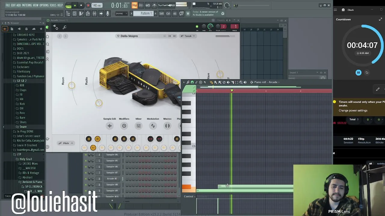
Task: Select the piano roll Zoom tool
Action: click(241, 82)
